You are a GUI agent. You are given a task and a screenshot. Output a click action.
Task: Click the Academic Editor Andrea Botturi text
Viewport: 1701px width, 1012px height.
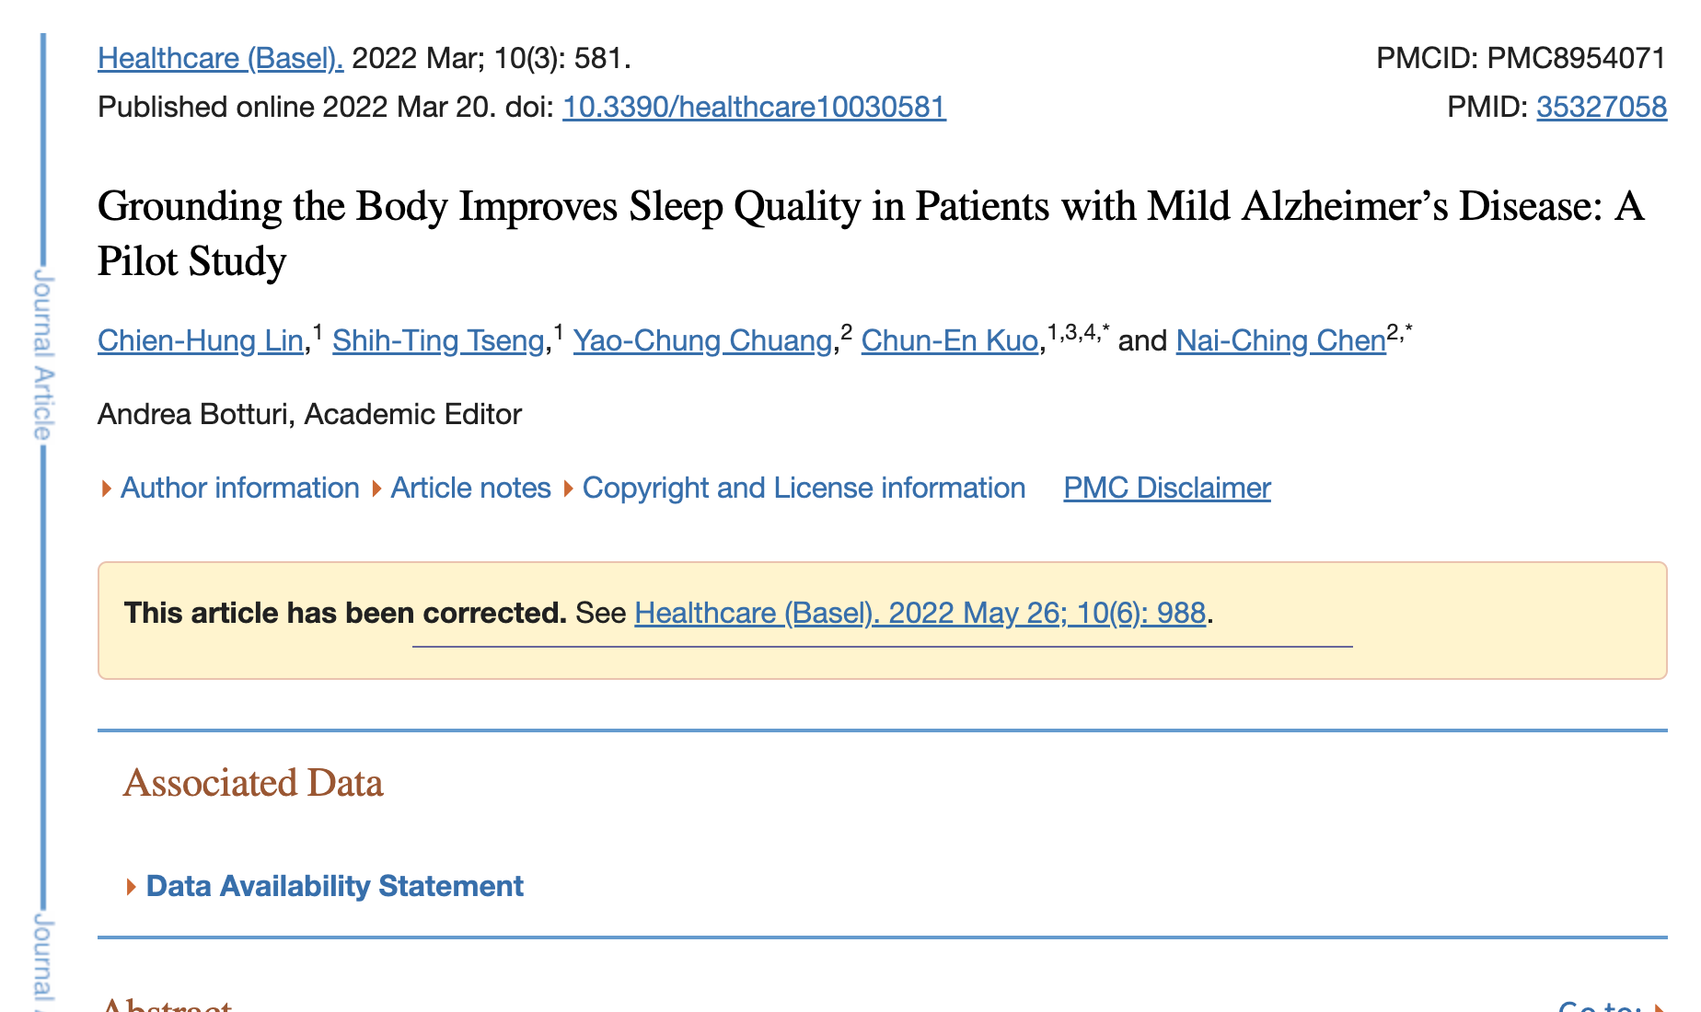309,414
